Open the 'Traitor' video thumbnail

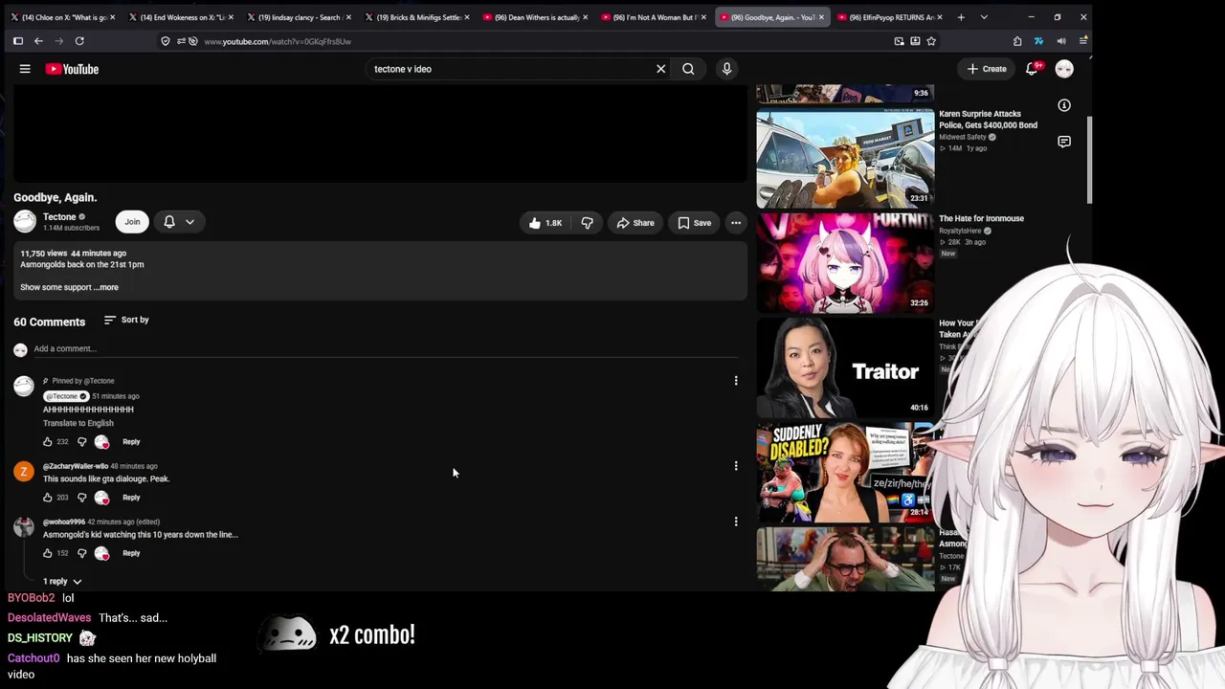pyautogui.click(x=845, y=367)
